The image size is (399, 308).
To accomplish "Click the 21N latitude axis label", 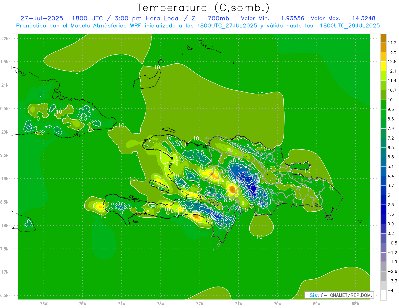I will (6, 85).
